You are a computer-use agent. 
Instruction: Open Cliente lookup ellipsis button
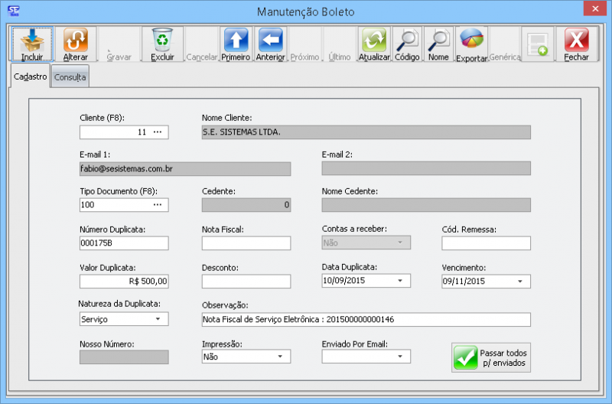[158, 132]
